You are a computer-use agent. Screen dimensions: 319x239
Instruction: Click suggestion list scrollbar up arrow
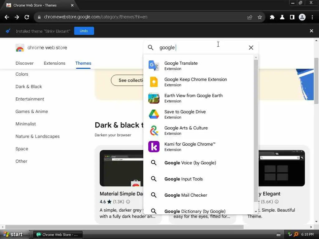pyautogui.click(x=256, y=58)
